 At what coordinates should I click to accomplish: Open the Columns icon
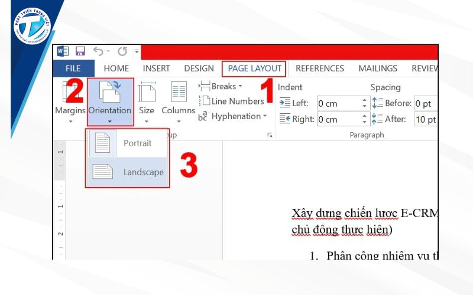pos(178,93)
